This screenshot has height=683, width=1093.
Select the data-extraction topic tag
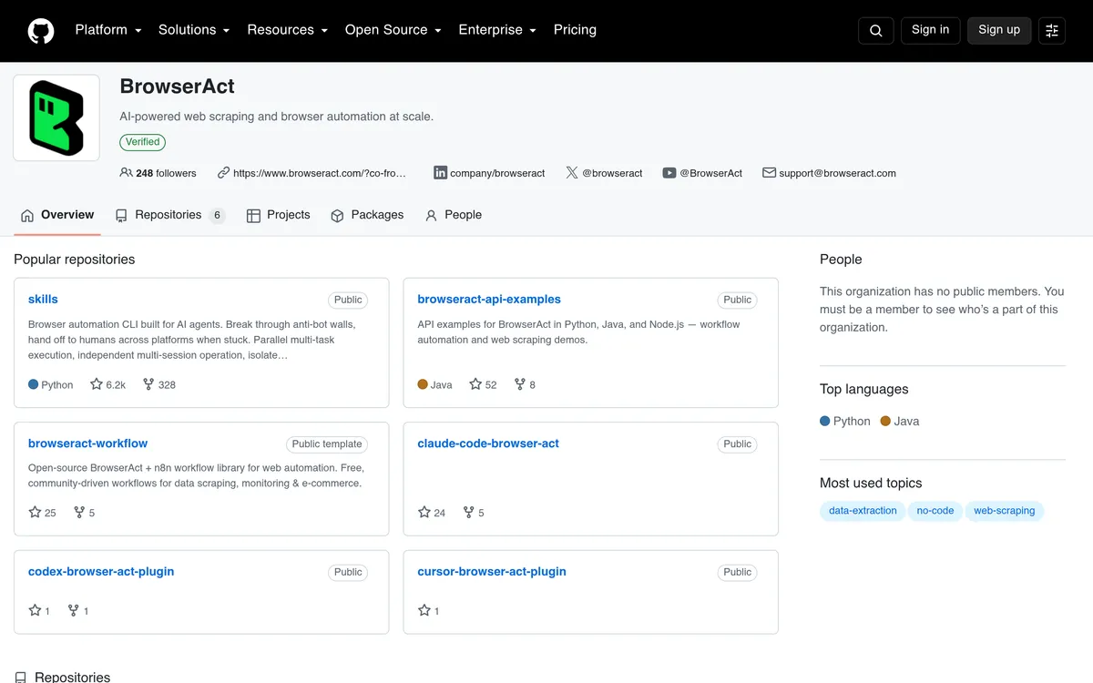(x=863, y=511)
